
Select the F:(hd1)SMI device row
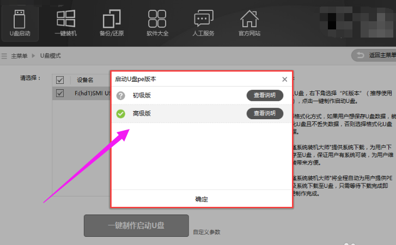coord(90,94)
